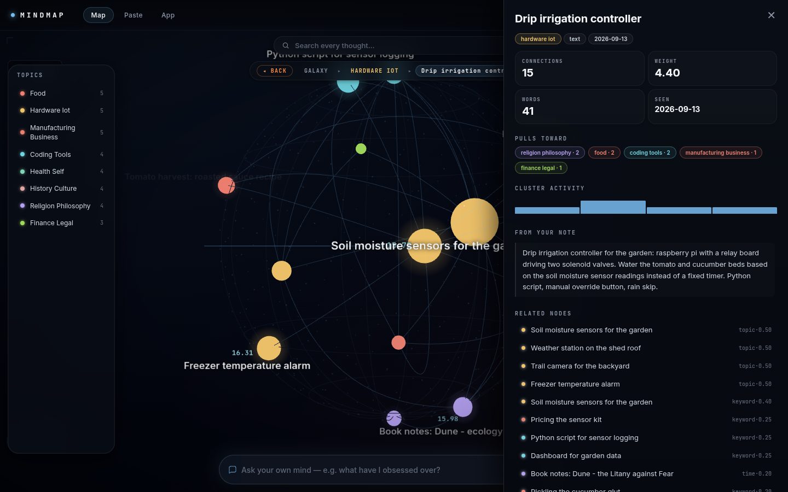Click the search magnifier icon
This screenshot has width=788, height=492.
coord(286,46)
